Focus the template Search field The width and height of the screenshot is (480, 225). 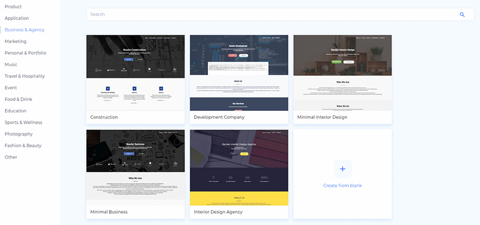(267, 14)
